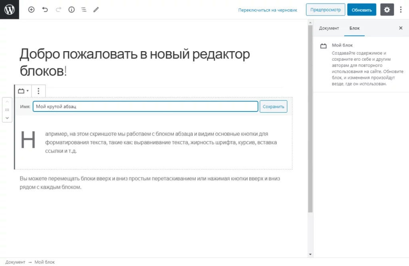Open the top-right more tools menu
The width and height of the screenshot is (409, 266).
tap(401, 10)
